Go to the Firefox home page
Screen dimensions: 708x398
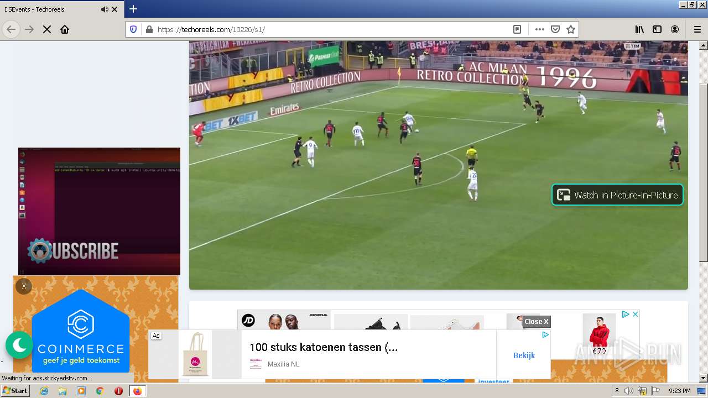pos(65,29)
